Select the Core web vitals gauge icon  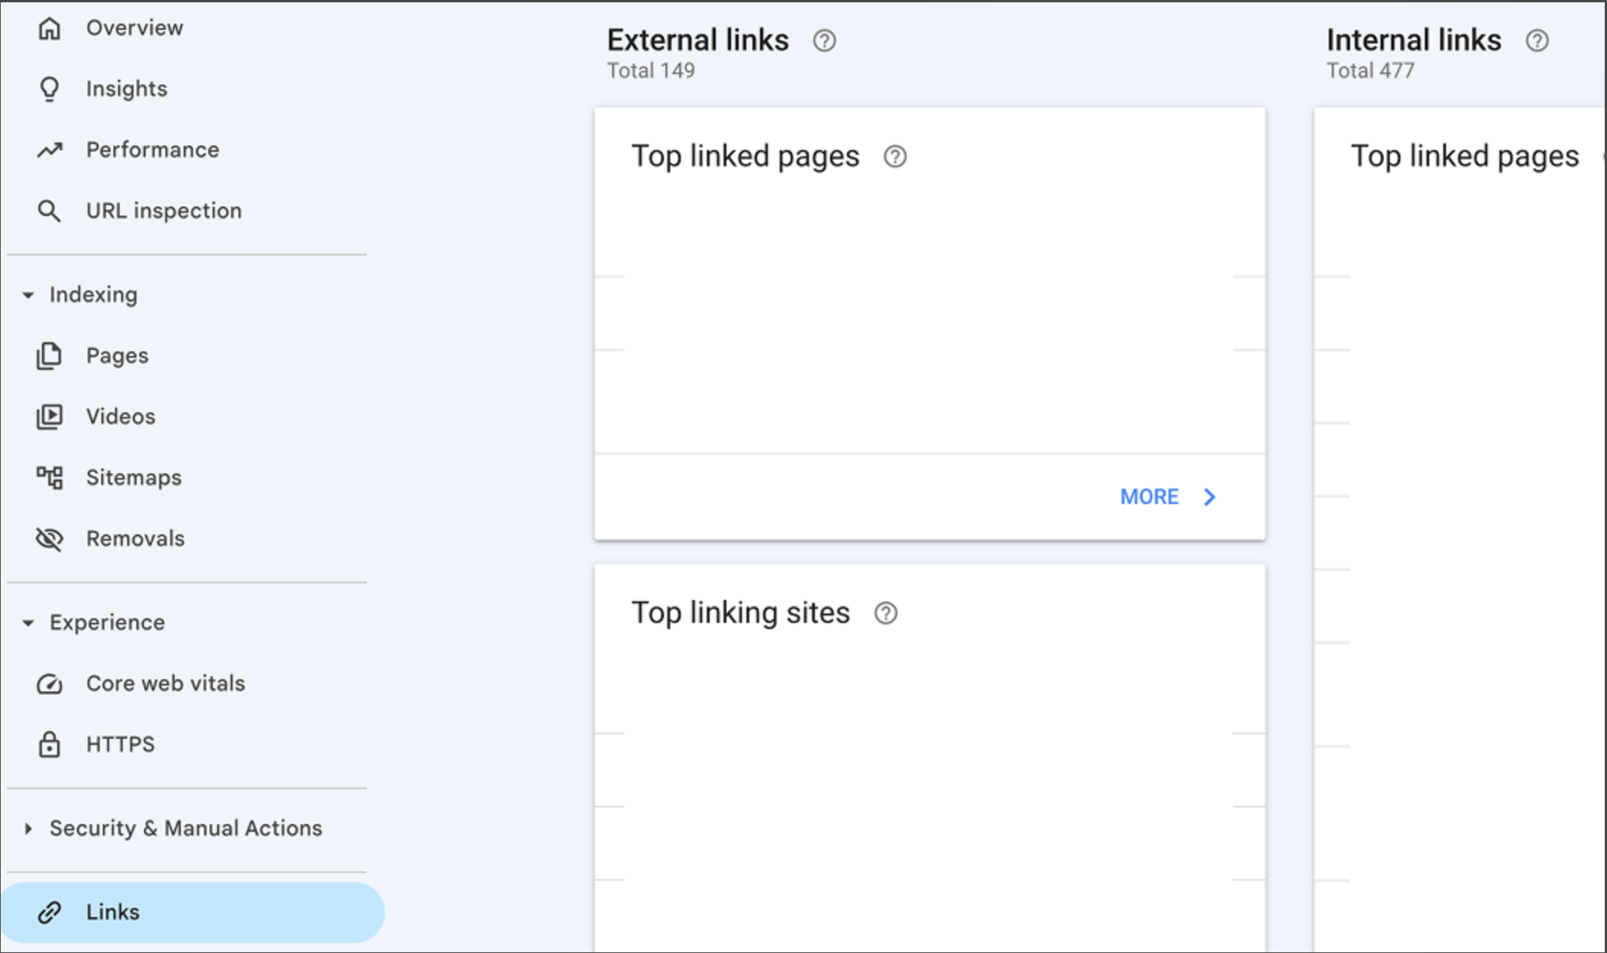(x=50, y=683)
